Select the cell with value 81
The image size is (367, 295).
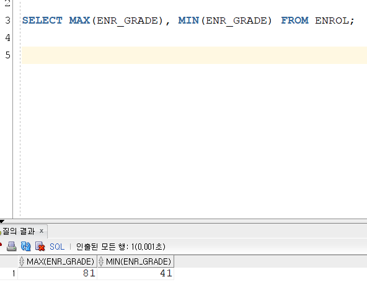pyautogui.click(x=58, y=273)
